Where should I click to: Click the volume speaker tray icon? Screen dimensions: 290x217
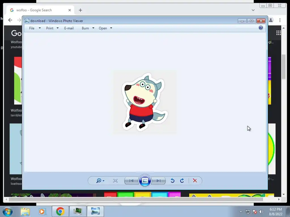point(261,212)
